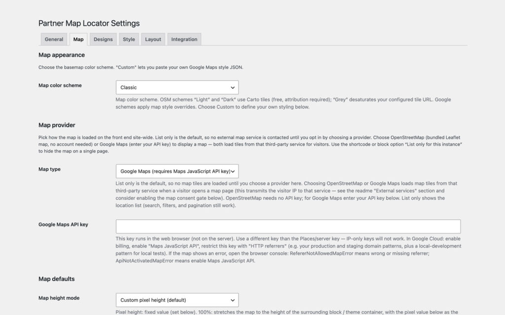Click the Map provider section heading
505x315 pixels.
(57, 125)
